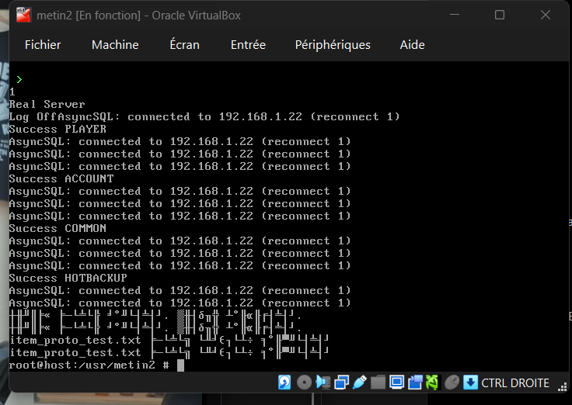The width and height of the screenshot is (572, 405).
Task: Click the mouse integration status icon
Action: point(452,382)
